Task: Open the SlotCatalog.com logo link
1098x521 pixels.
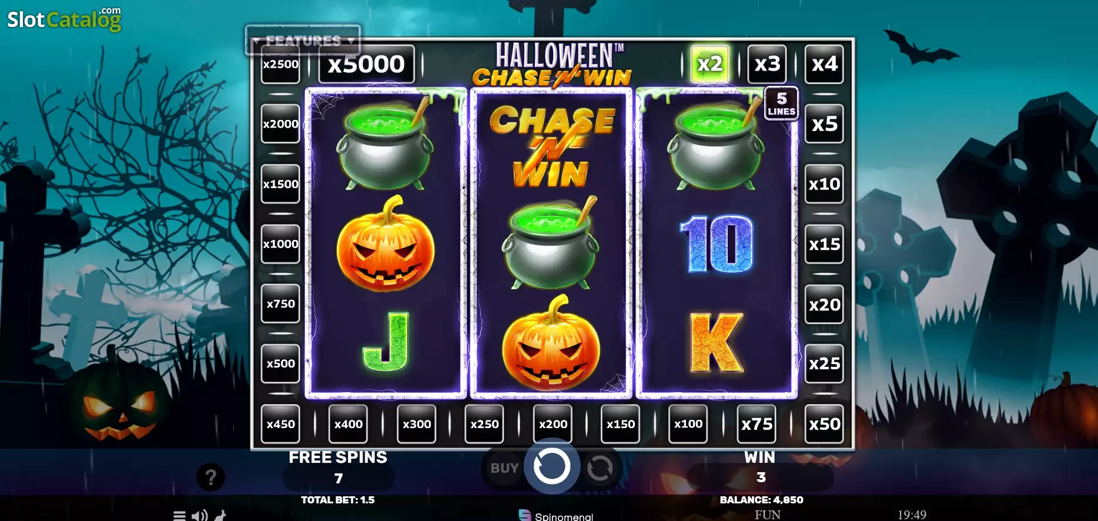Action: [x=64, y=19]
